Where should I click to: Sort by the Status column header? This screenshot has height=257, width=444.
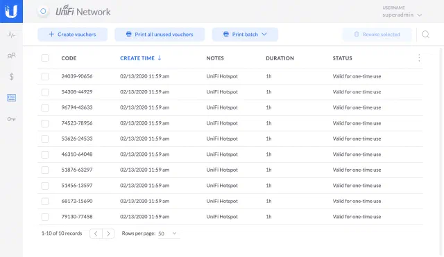pos(342,58)
